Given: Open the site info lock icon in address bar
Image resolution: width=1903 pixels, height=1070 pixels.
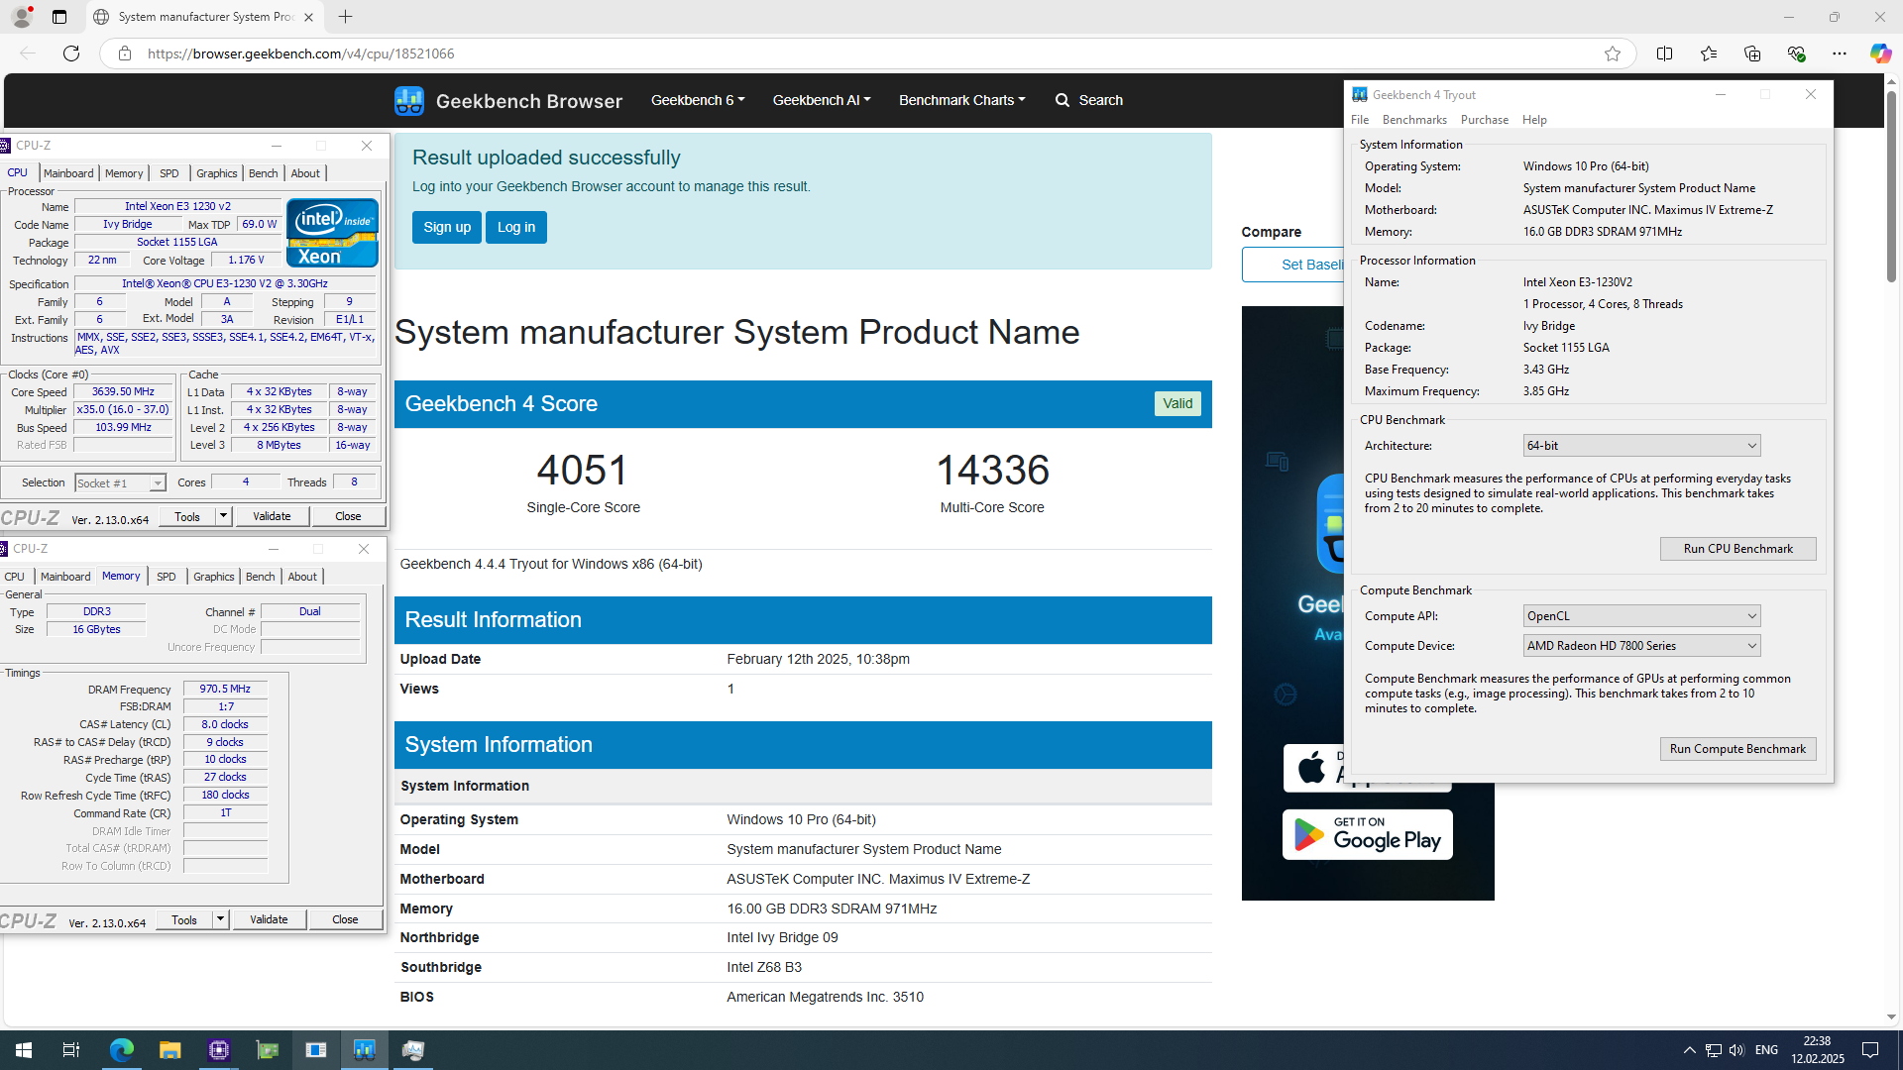Looking at the screenshot, I should coord(124,53).
